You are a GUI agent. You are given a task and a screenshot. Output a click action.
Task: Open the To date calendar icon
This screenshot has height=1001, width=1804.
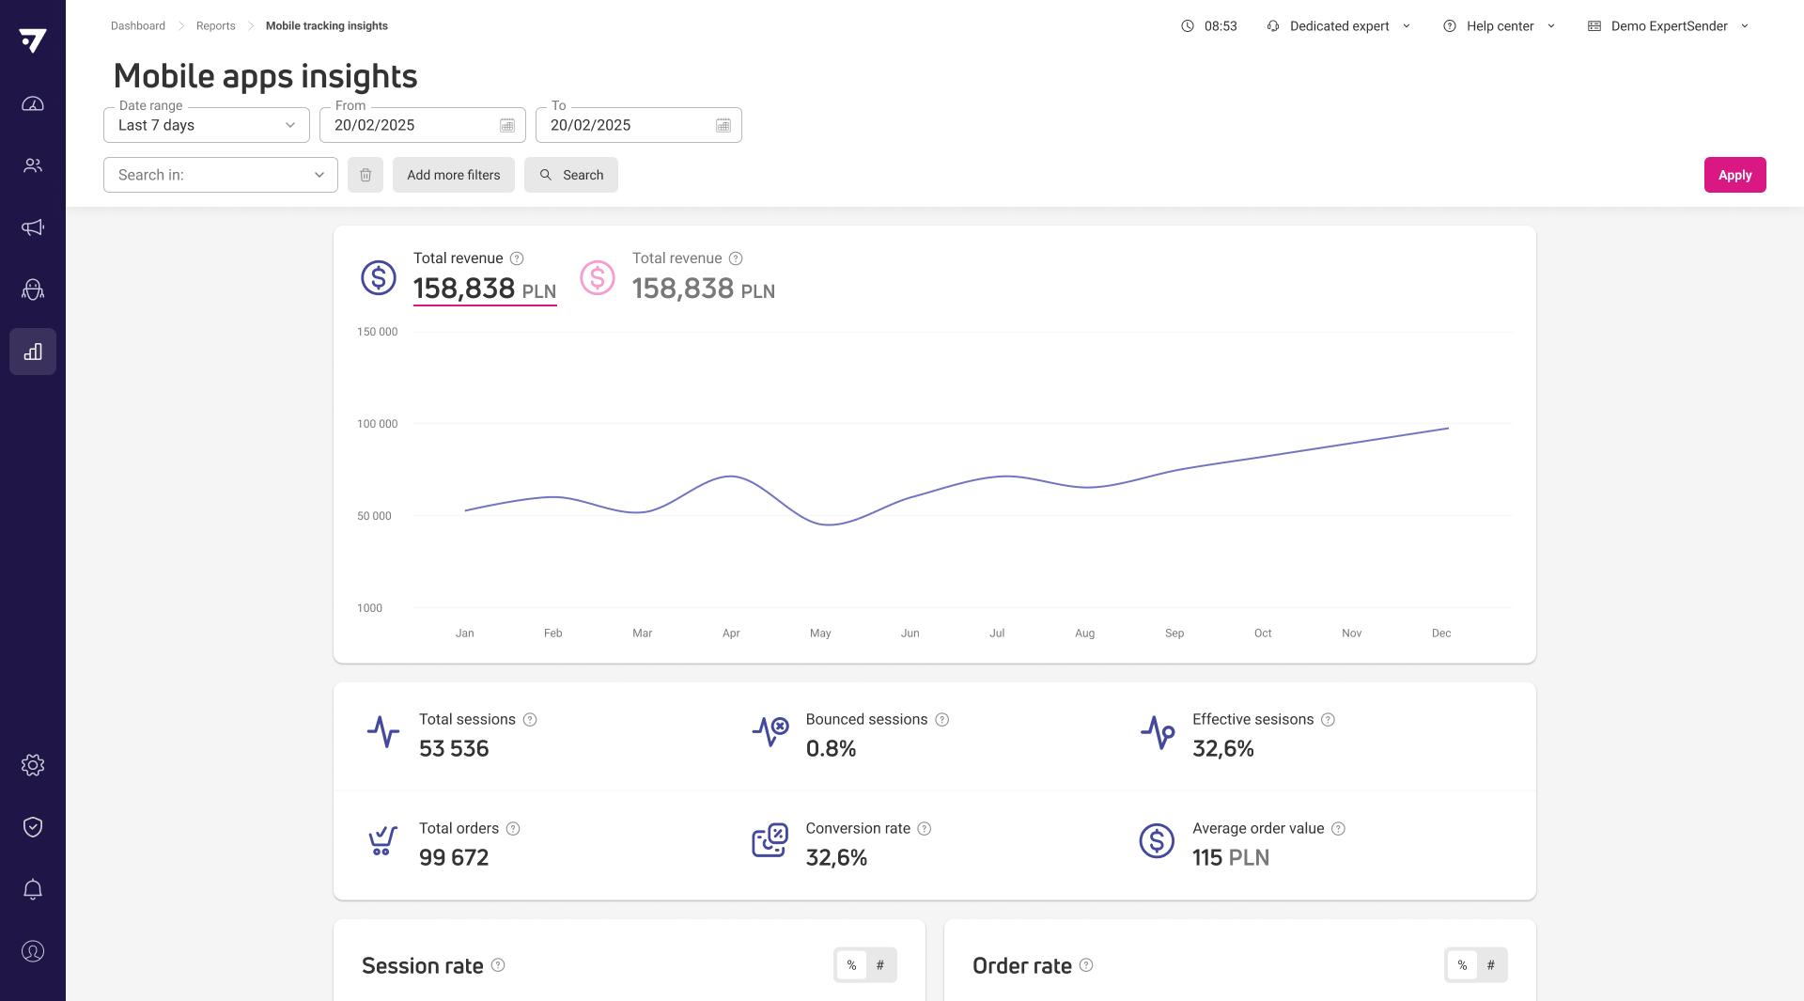(x=723, y=125)
